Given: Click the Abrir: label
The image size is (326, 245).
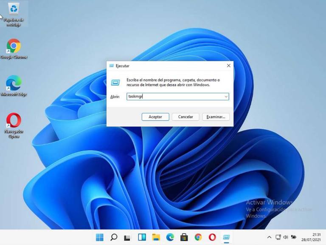Looking at the screenshot, I should tap(115, 97).
